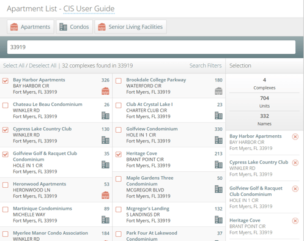Check the Brookdale College Parkway checkbox

coord(119,81)
